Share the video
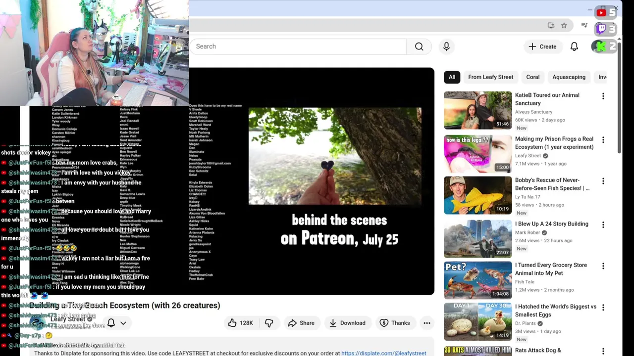Image resolution: width=634 pixels, height=356 pixels. [301, 323]
